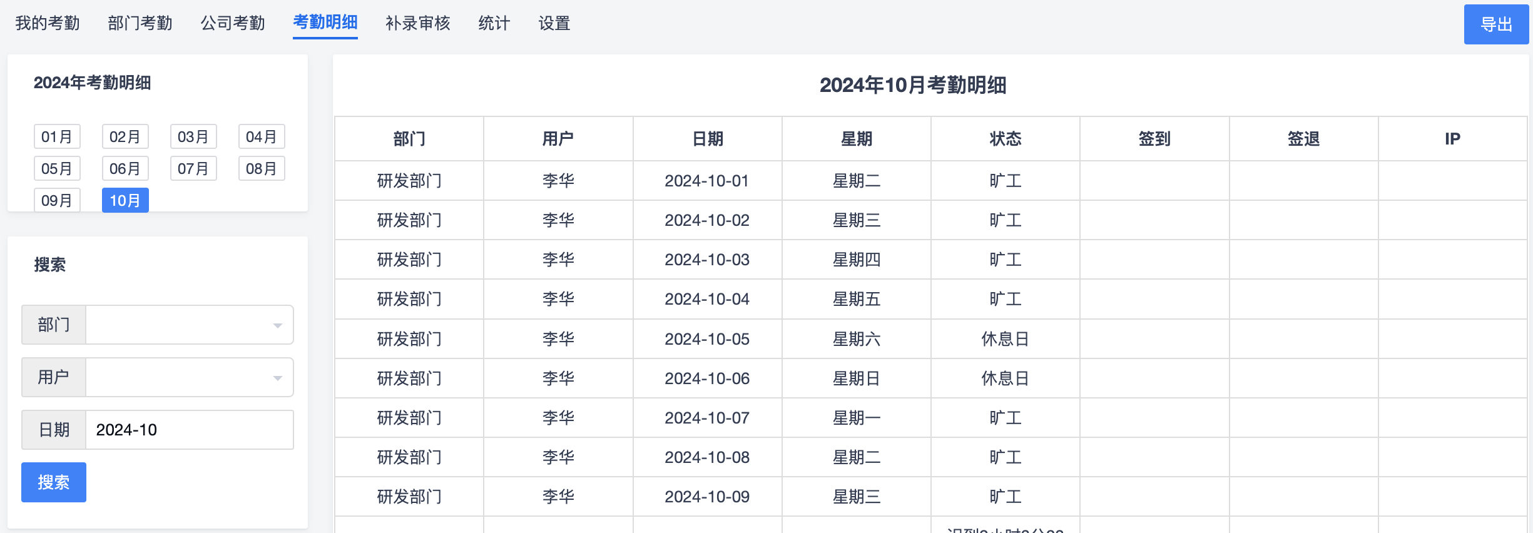
Task: Go to the 公司考勤 tab
Action: [233, 23]
